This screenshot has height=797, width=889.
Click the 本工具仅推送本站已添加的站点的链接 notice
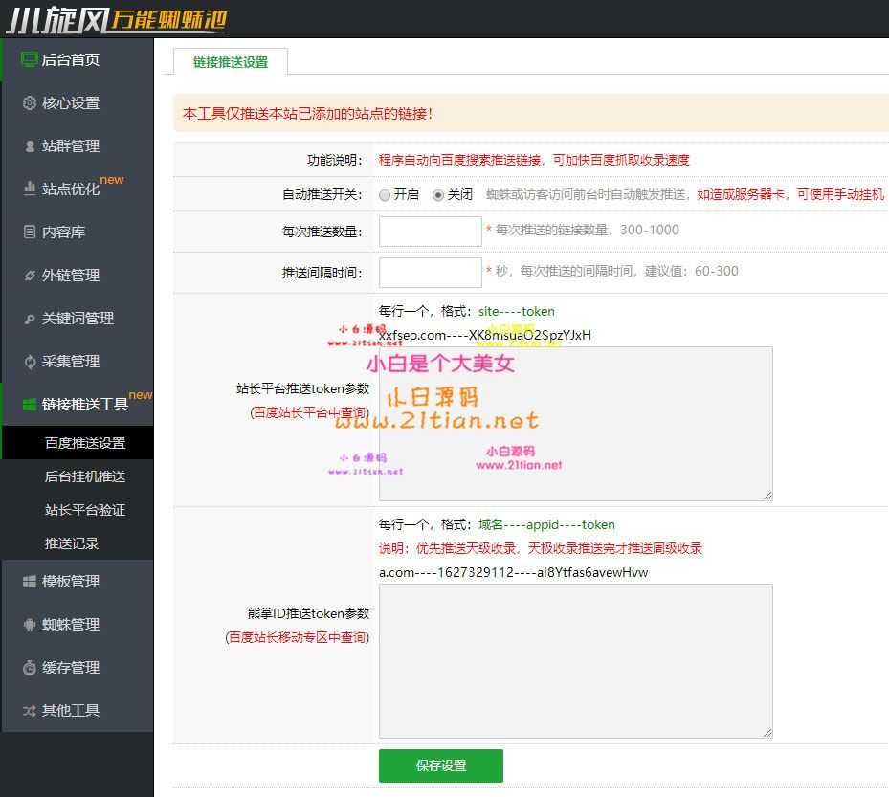pyautogui.click(x=308, y=113)
